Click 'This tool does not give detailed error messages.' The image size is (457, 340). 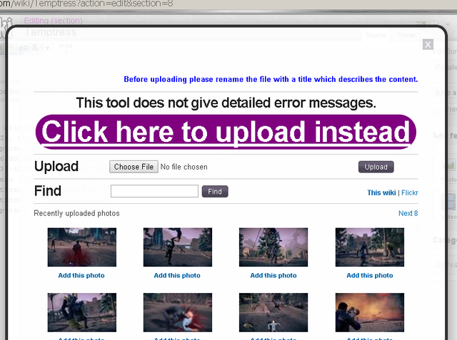point(226,103)
